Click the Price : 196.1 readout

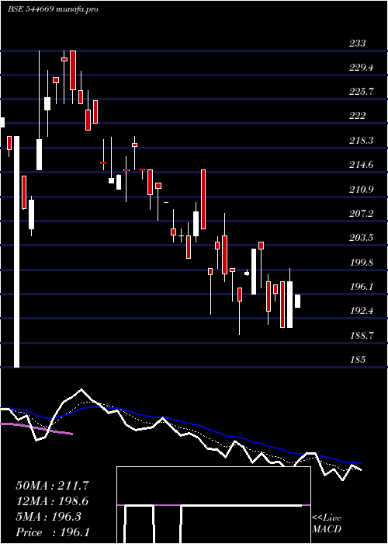(53, 532)
